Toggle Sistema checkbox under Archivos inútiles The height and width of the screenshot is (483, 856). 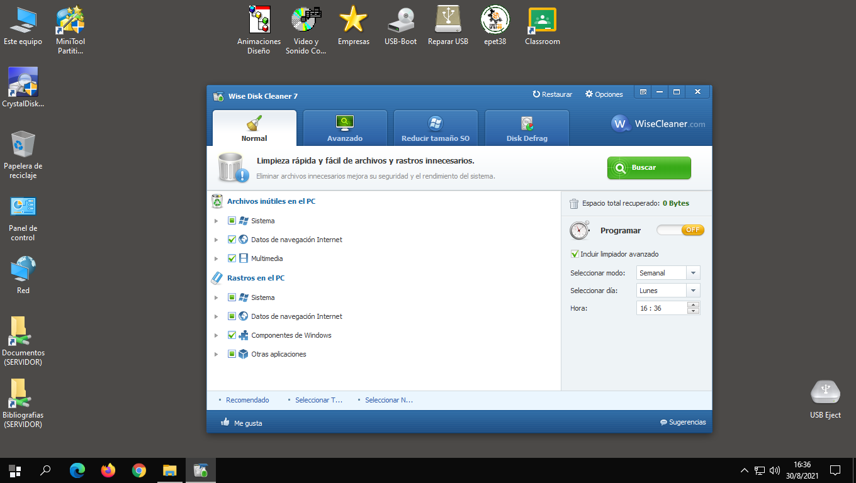point(232,221)
